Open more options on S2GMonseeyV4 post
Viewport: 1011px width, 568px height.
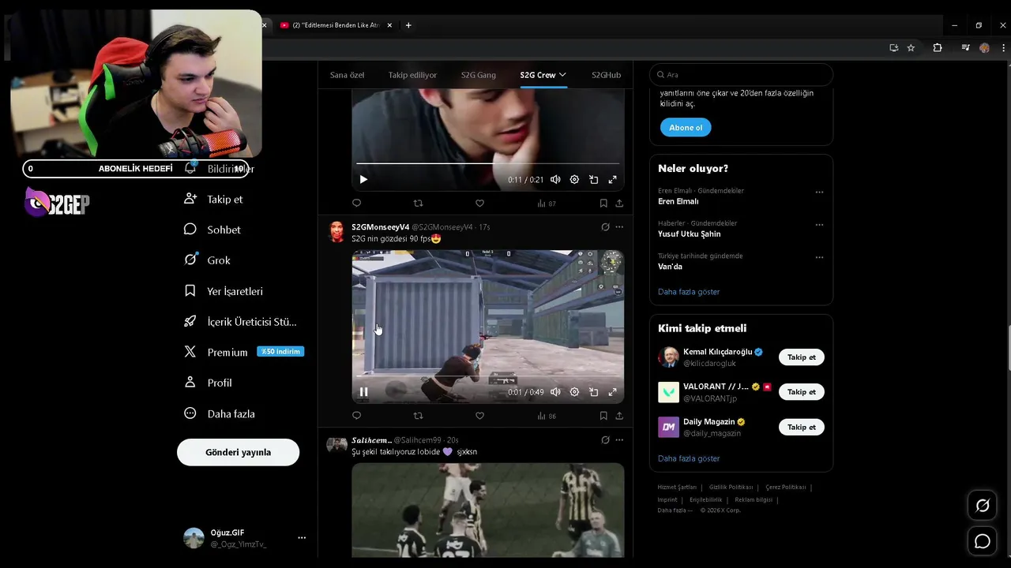pyautogui.click(x=619, y=227)
